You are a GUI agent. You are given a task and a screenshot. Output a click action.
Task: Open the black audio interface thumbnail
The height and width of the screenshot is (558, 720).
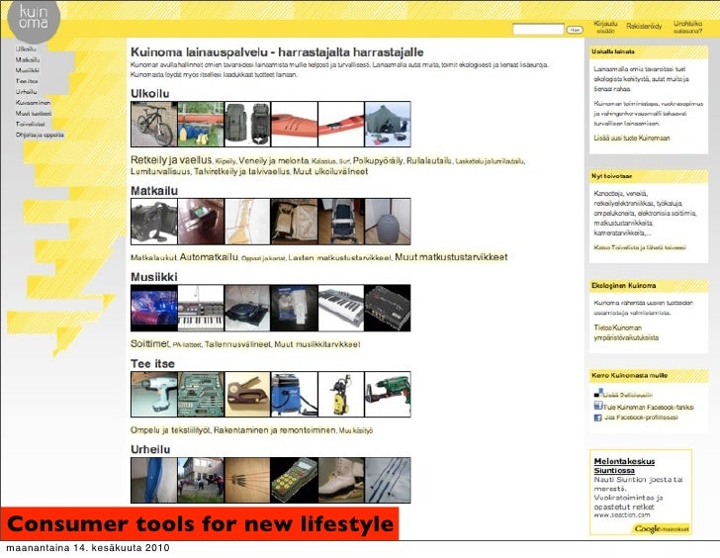(x=388, y=308)
